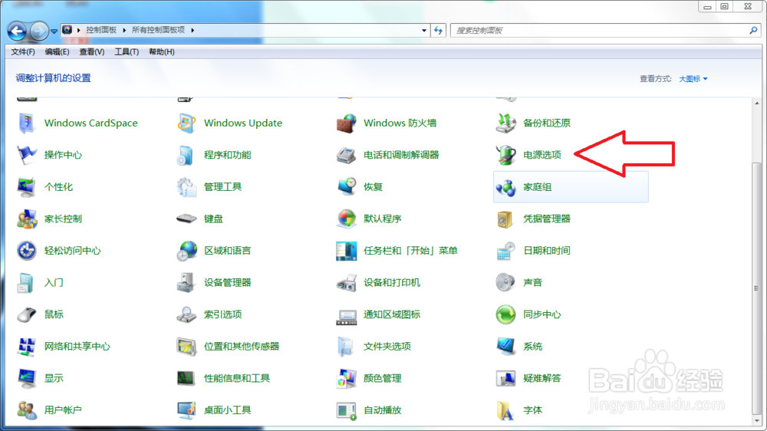Open the 用户帐户 link

63,410
